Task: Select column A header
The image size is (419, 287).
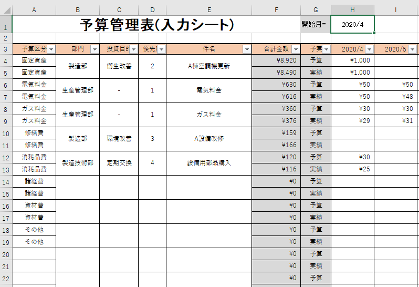Action: coord(34,10)
